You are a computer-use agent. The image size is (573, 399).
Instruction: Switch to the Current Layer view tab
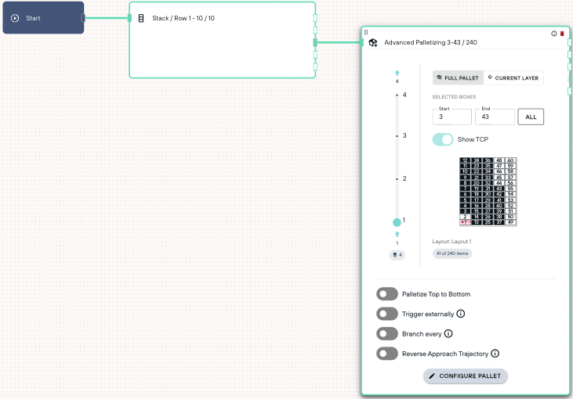(x=513, y=78)
